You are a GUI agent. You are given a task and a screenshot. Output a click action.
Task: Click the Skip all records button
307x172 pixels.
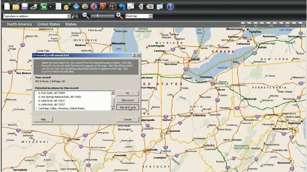pyautogui.click(x=128, y=107)
